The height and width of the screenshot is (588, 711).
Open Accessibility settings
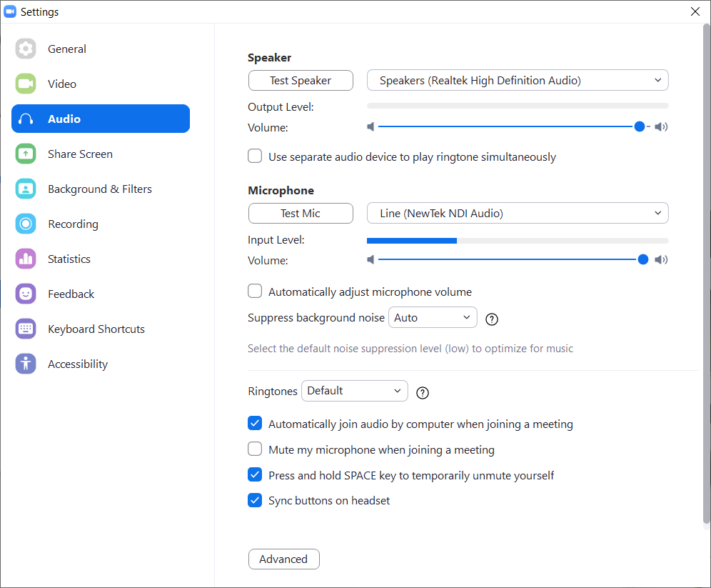26,364
